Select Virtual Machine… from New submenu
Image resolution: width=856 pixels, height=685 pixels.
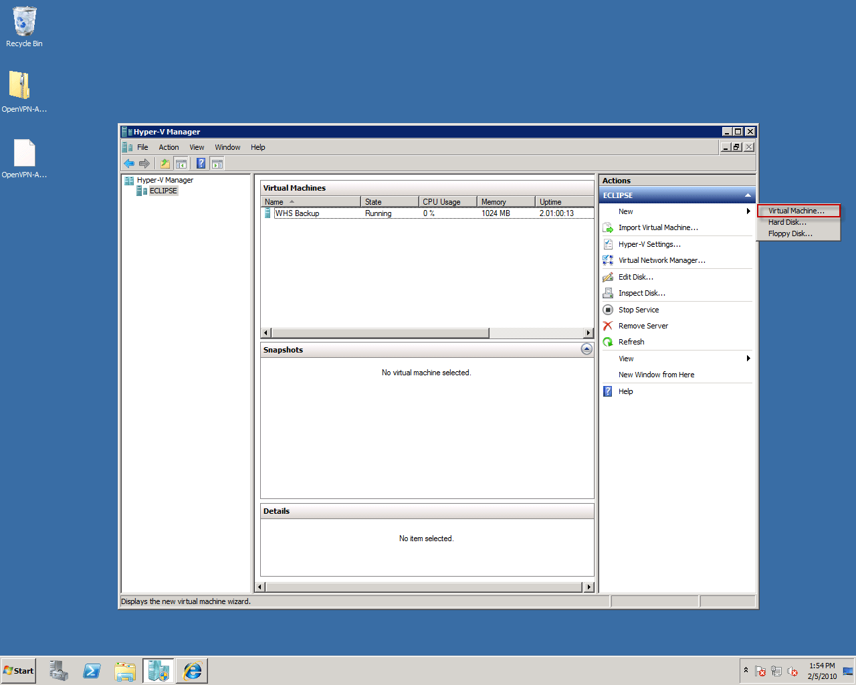pos(798,211)
